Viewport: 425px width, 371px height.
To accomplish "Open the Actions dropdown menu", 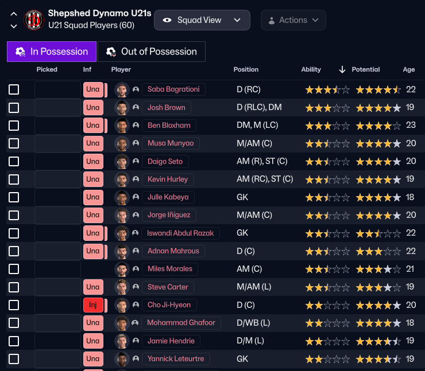I will point(293,20).
